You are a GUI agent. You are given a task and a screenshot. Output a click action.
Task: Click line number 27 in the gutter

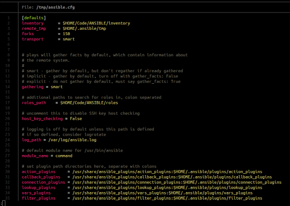click(x=7, y=156)
